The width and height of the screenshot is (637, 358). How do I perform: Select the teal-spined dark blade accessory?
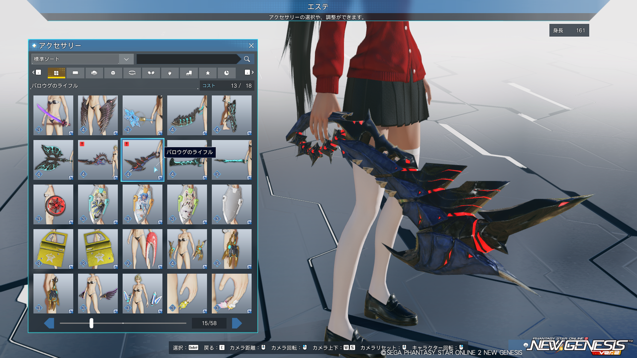click(187, 115)
